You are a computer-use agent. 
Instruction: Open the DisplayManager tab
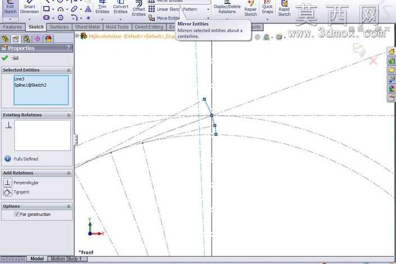tap(48, 39)
